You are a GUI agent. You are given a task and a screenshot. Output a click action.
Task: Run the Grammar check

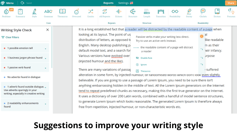[x=48, y=13]
